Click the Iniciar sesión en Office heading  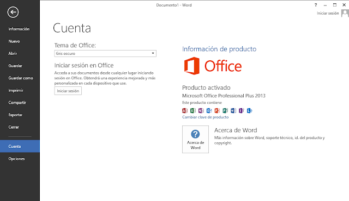pos(84,65)
